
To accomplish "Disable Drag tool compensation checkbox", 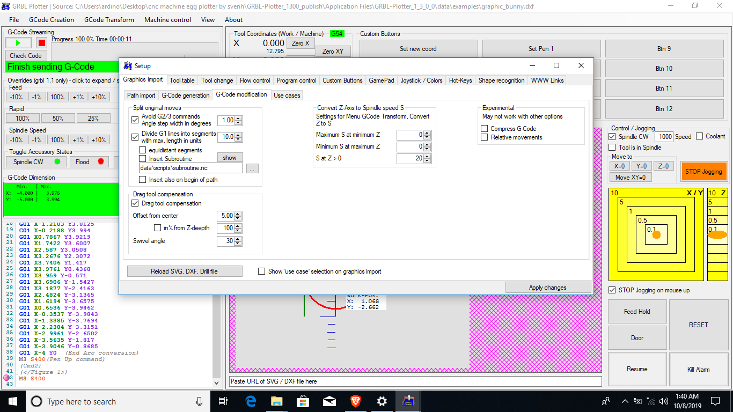I will click(135, 203).
